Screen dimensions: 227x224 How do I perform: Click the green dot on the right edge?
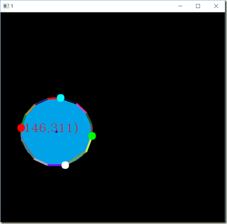pyautogui.click(x=92, y=136)
